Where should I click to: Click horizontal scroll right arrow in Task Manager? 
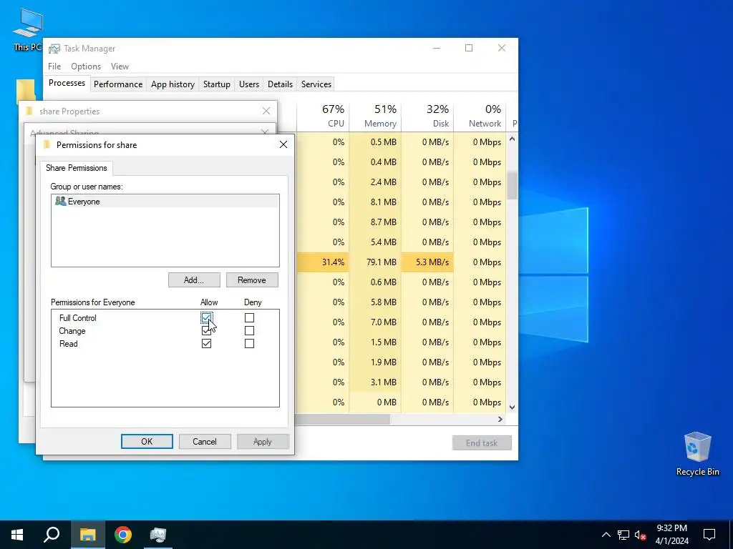pyautogui.click(x=500, y=419)
